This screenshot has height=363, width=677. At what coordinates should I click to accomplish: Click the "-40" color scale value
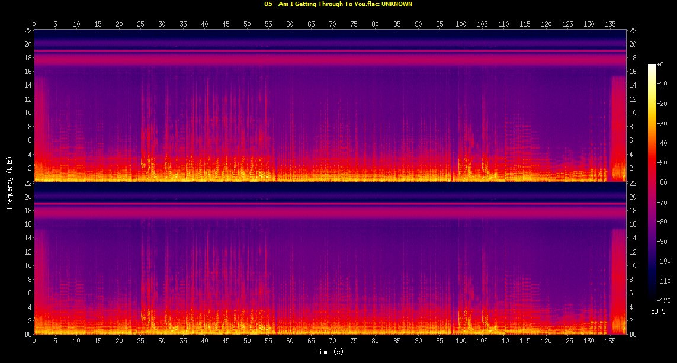[662, 143]
